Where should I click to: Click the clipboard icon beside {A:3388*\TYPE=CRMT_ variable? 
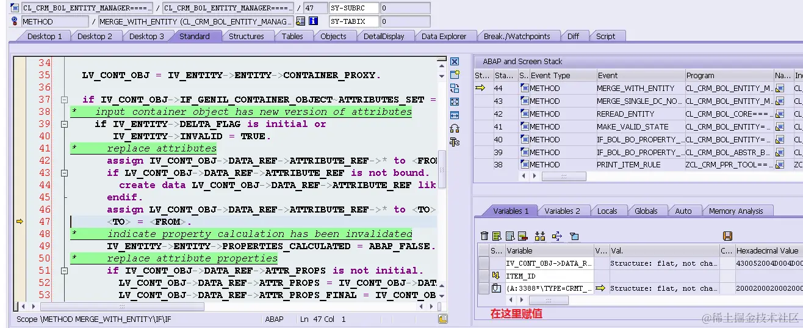pyautogui.click(x=496, y=288)
